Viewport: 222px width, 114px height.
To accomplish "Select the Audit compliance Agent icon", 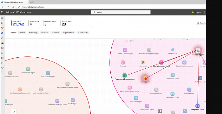I will point(41,89).
